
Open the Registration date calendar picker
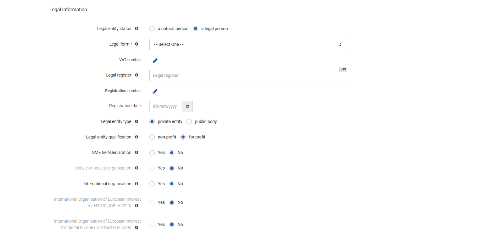pos(187,107)
